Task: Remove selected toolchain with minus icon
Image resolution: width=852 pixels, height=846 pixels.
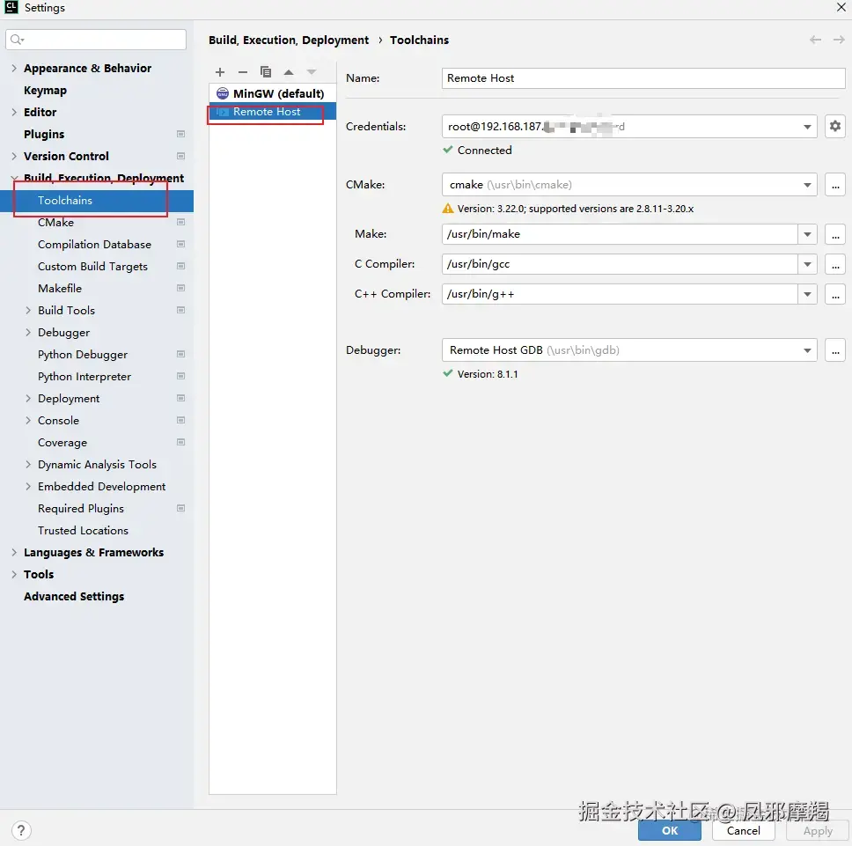Action: click(243, 72)
